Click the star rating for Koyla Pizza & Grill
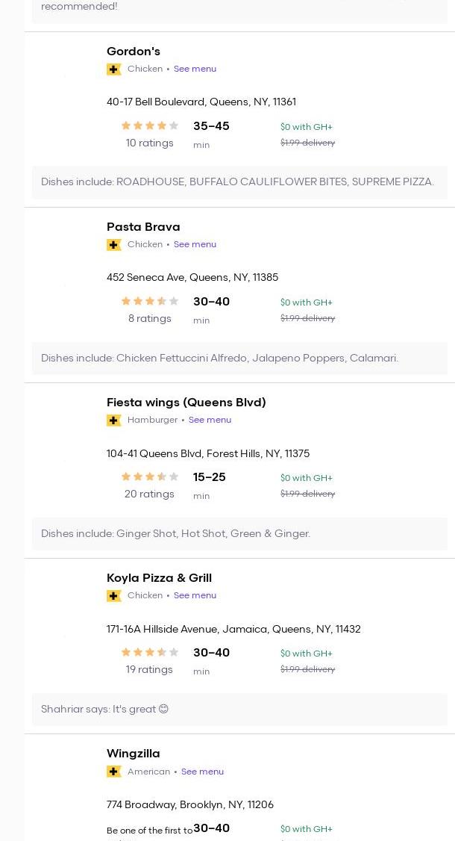Screen dimensions: 455x841 pos(150,653)
